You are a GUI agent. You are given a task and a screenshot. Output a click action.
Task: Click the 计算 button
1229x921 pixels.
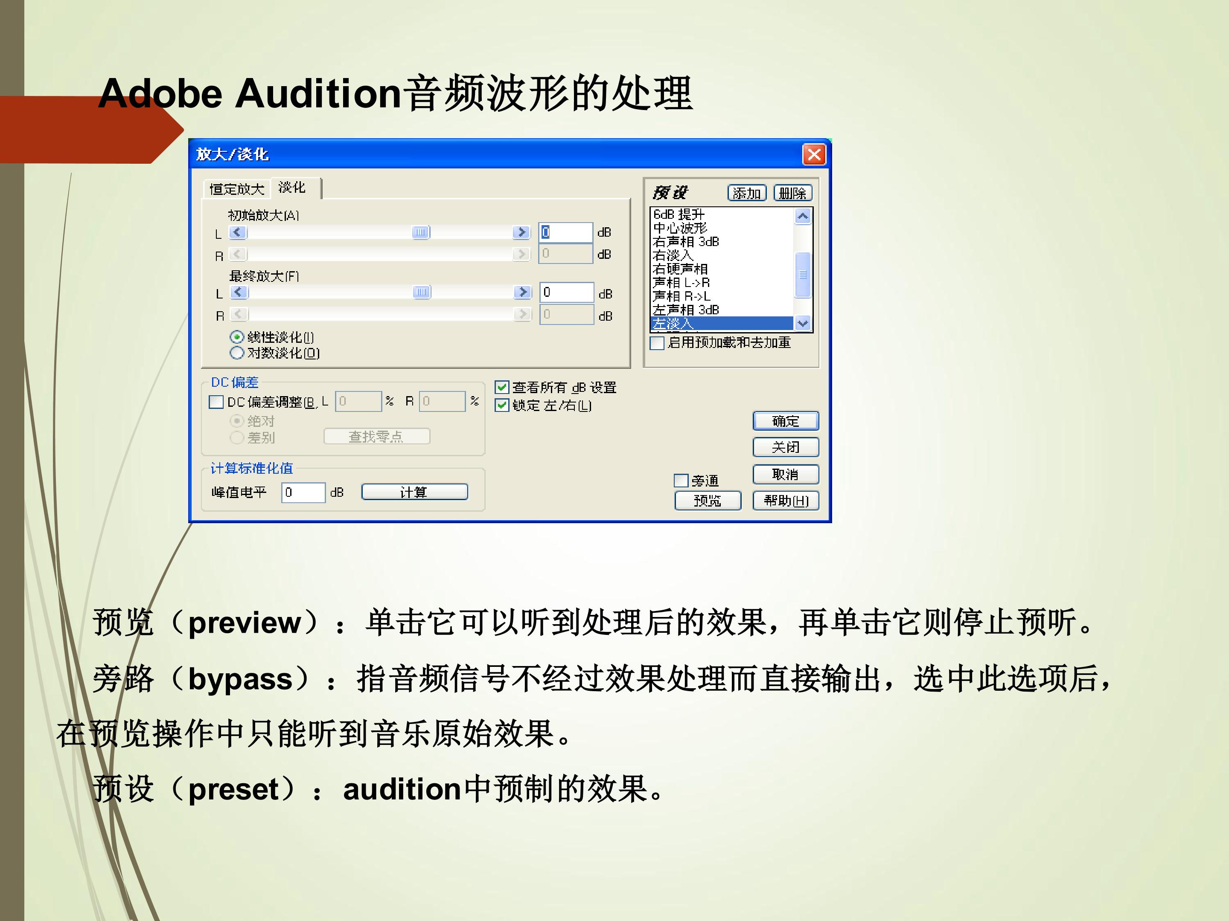[x=414, y=492]
